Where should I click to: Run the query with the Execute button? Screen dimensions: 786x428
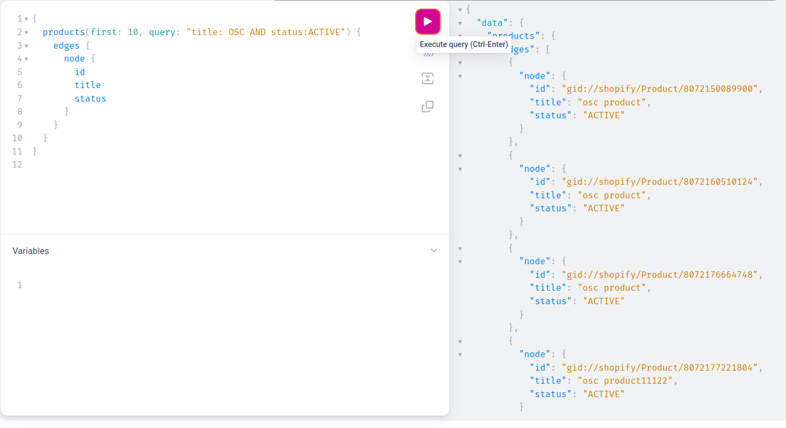tap(428, 22)
